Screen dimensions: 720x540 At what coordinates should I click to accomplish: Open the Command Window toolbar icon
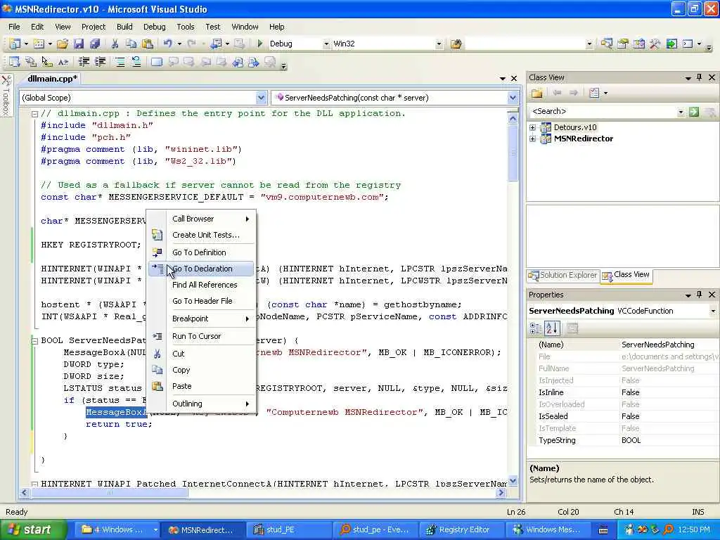pos(688,44)
